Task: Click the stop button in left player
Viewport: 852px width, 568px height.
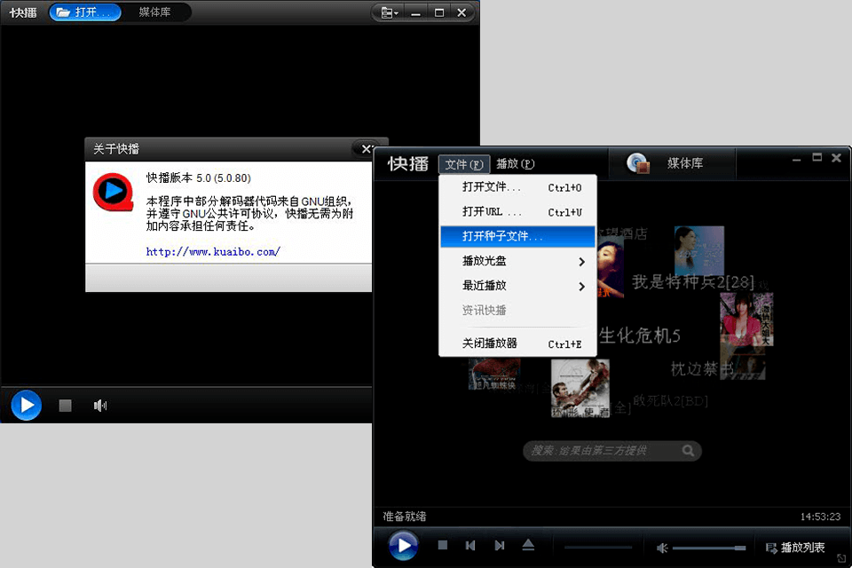Action: [x=65, y=406]
